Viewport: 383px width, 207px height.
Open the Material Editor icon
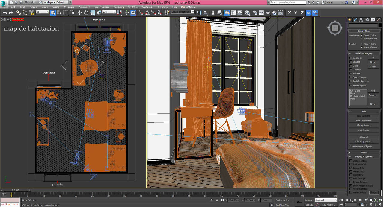pyautogui.click(x=247, y=13)
